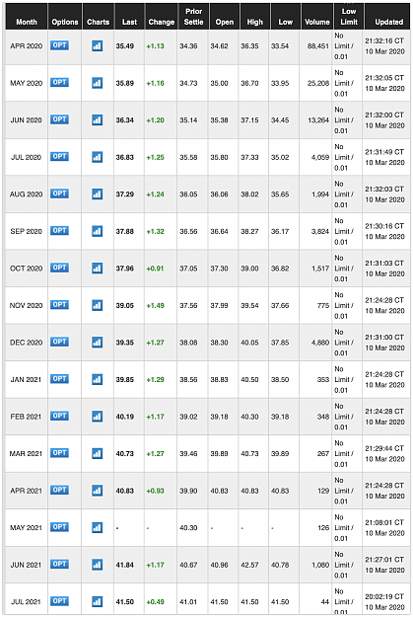Open the chart icon for JUL 2021

pos(97,601)
